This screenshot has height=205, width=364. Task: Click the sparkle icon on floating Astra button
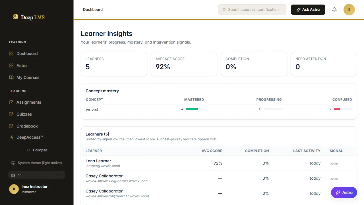click(338, 192)
